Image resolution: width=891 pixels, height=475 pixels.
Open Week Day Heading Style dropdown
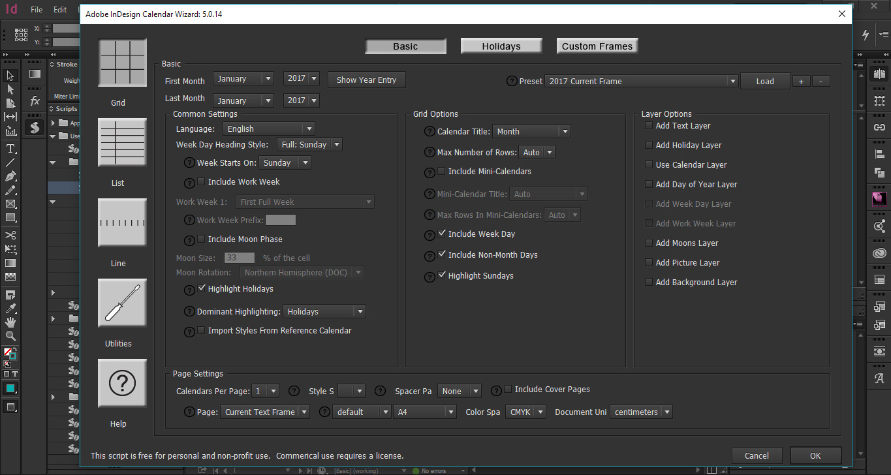coord(310,145)
